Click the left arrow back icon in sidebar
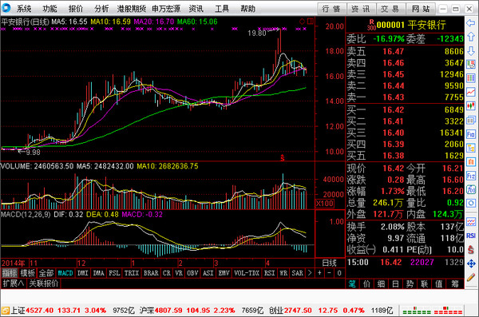 coord(471,23)
